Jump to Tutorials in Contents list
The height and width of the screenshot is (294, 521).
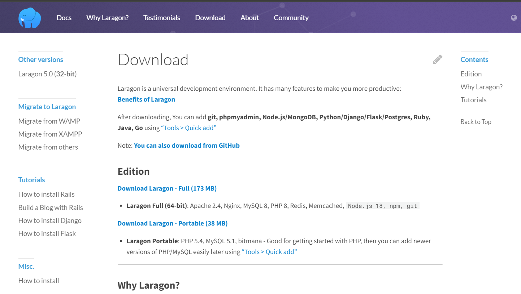[x=474, y=100]
